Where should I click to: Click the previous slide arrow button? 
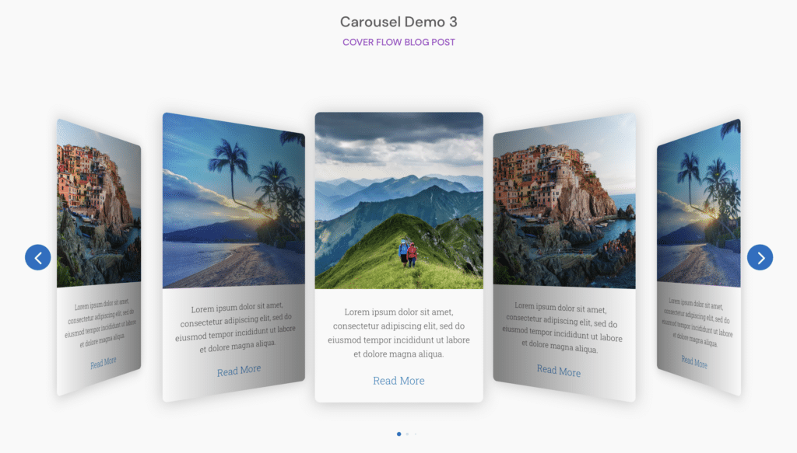tap(37, 257)
